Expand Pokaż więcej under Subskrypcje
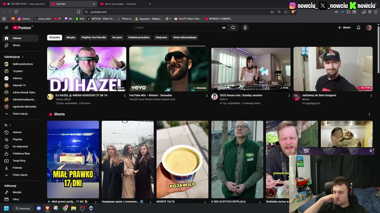 tap(20, 114)
